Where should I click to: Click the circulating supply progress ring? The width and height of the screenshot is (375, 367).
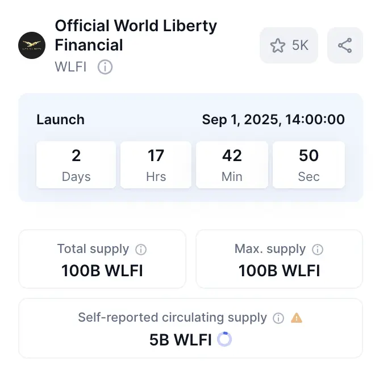[224, 339]
